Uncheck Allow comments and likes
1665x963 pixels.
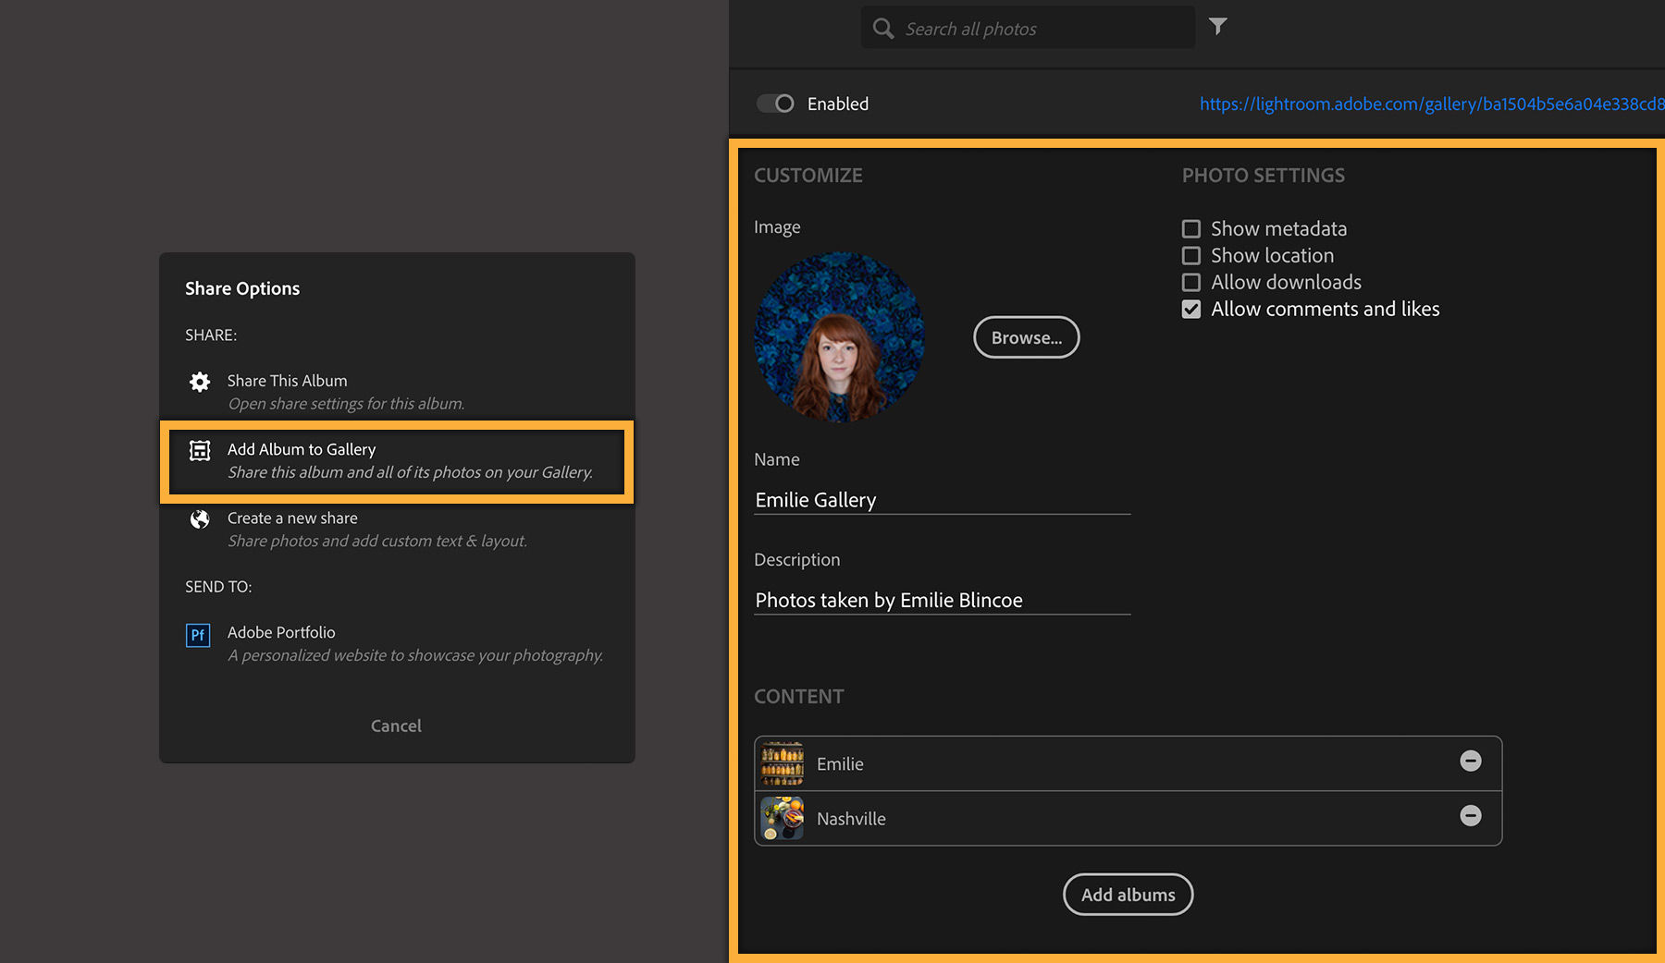tap(1190, 309)
